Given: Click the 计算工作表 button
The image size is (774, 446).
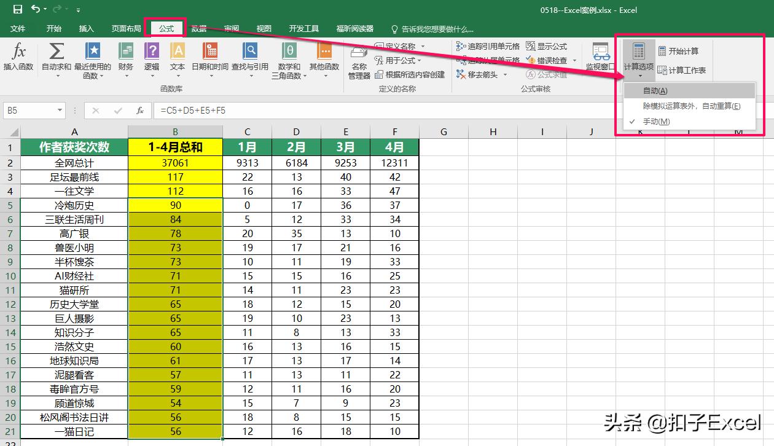Looking at the screenshot, I should pos(684,69).
